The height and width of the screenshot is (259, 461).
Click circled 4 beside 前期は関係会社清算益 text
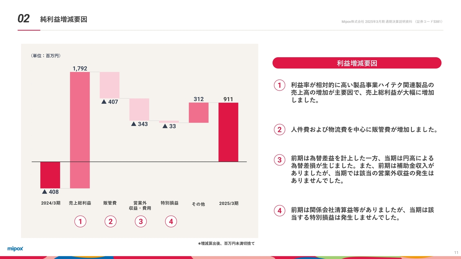pyautogui.click(x=279, y=211)
